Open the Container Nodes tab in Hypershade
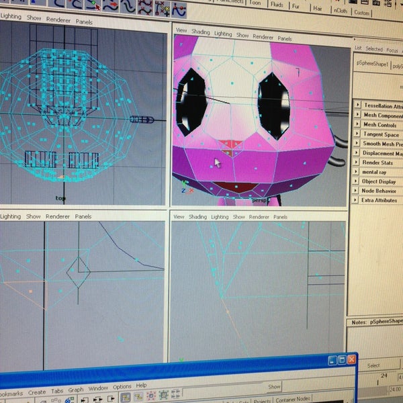The height and width of the screenshot is (403, 403). click(x=293, y=400)
